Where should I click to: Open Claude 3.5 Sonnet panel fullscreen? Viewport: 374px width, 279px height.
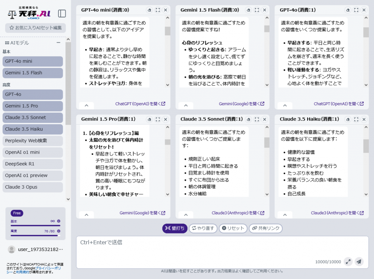click(256, 119)
